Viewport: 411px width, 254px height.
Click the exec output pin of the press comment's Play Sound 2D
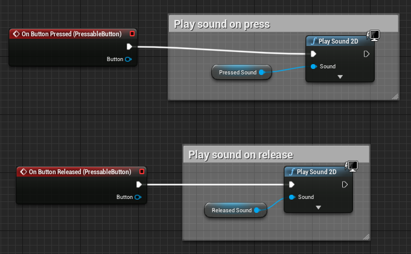(366, 54)
